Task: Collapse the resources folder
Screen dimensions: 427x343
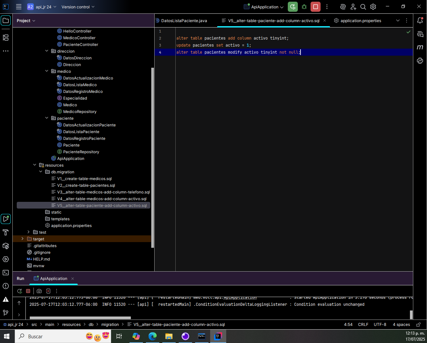Action: (x=35, y=165)
